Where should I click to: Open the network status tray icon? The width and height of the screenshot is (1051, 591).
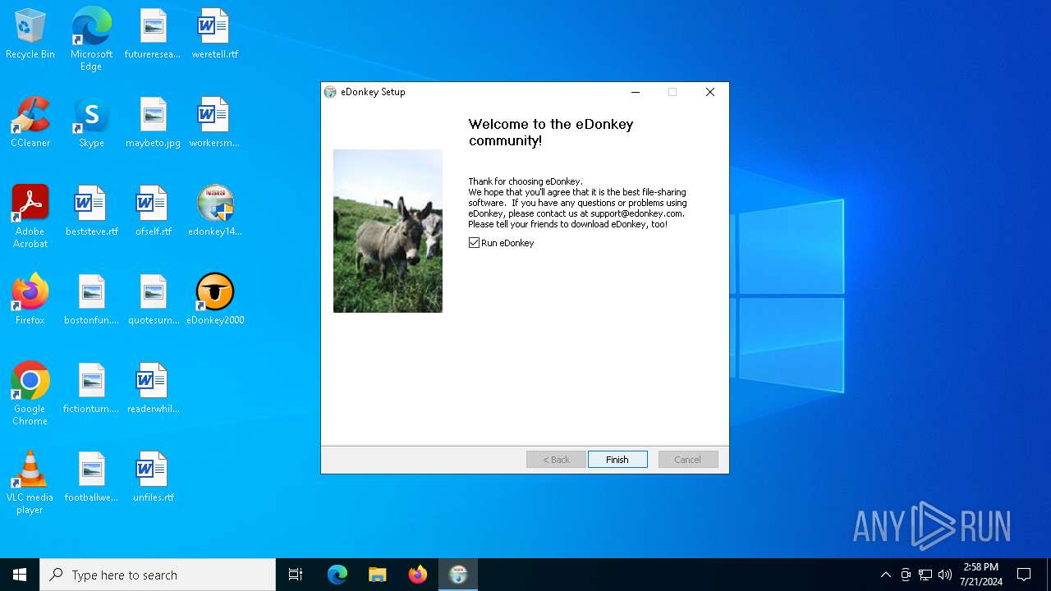925,575
